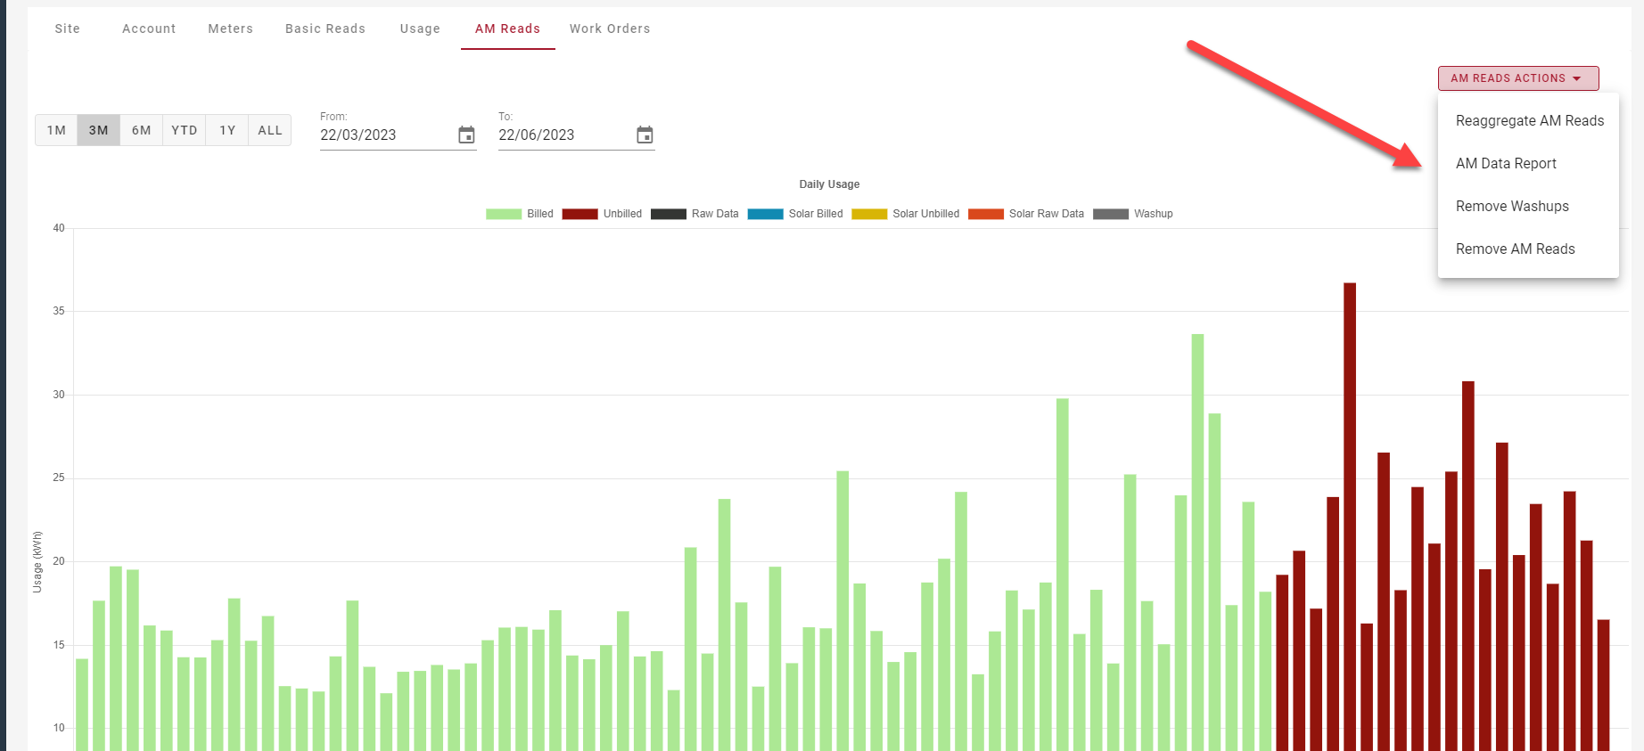Select Reaggregate AM Reads option

point(1529,121)
